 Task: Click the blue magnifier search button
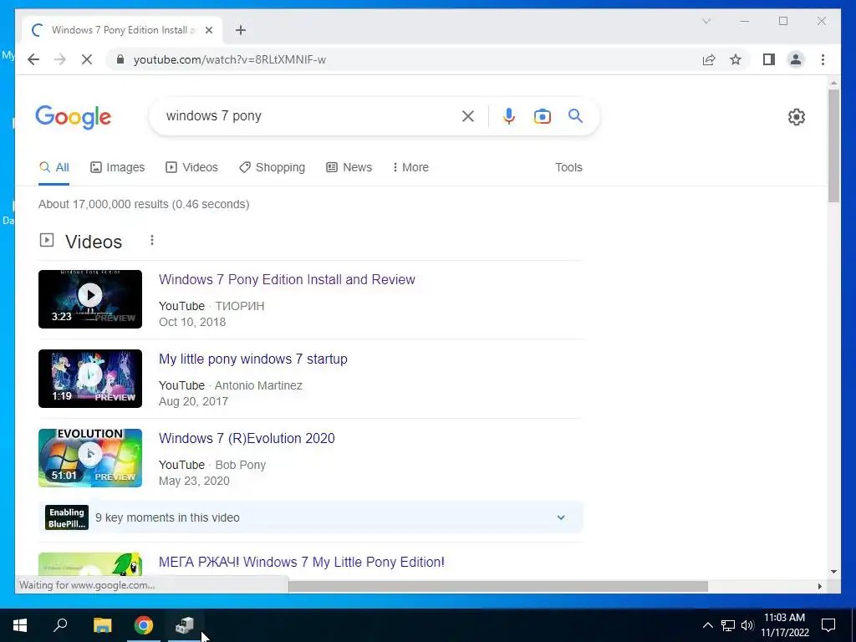pos(575,115)
